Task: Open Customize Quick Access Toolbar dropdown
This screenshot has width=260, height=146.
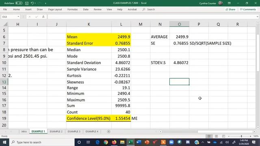Action: (45, 3)
